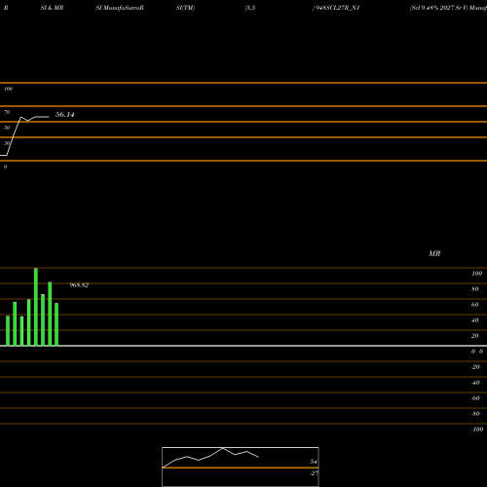Viewport: 487px width, 487px height.
Task: Click the RSI value label 56.14
Action: [65, 115]
